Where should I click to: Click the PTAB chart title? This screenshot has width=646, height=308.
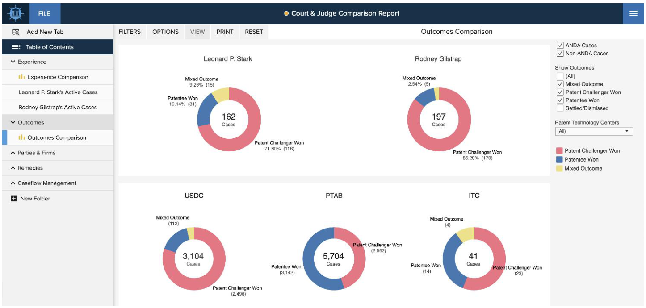[x=334, y=196]
